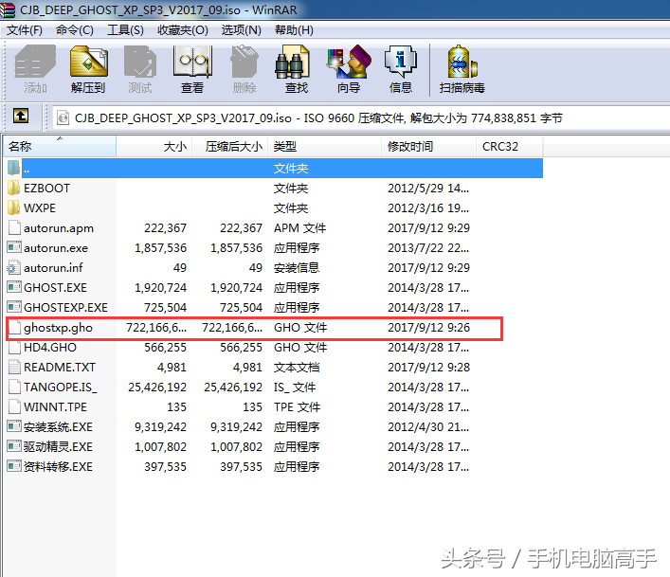Select the ghostxp.gho file row
Viewport: 670px width, 577px height.
pyautogui.click(x=254, y=328)
